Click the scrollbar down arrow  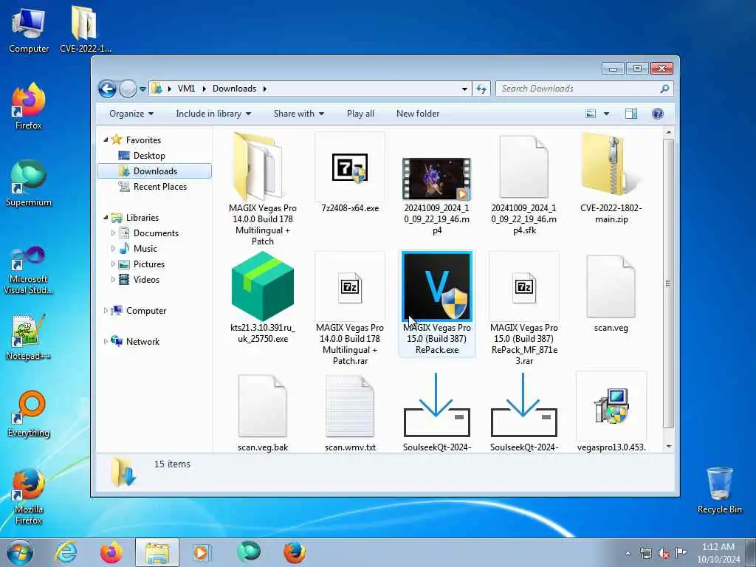(668, 447)
